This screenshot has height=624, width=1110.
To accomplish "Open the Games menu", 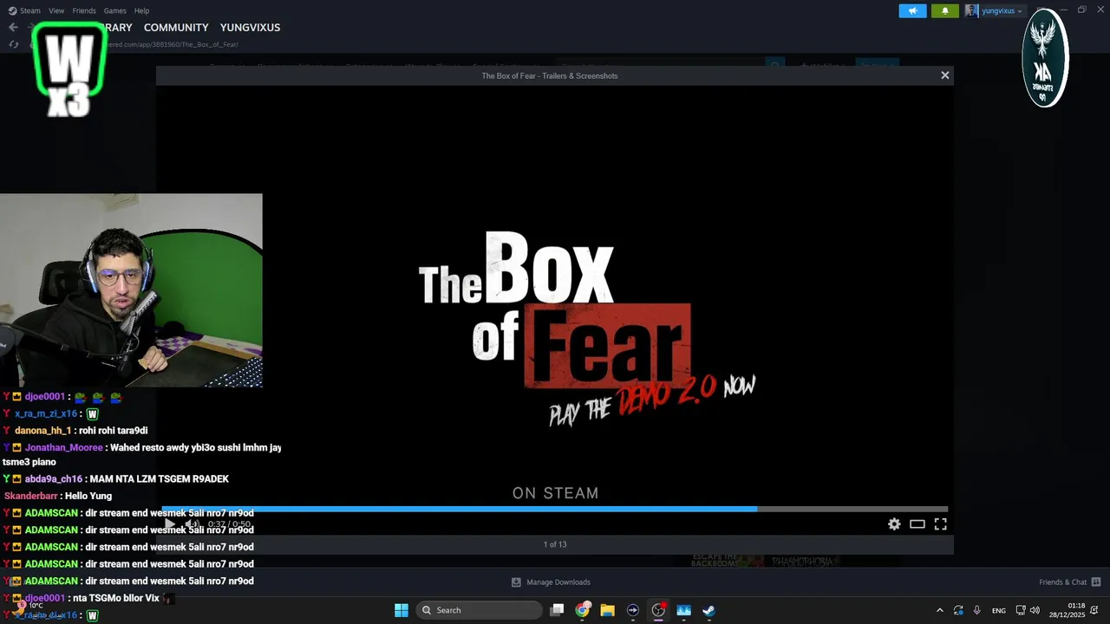I will point(115,10).
